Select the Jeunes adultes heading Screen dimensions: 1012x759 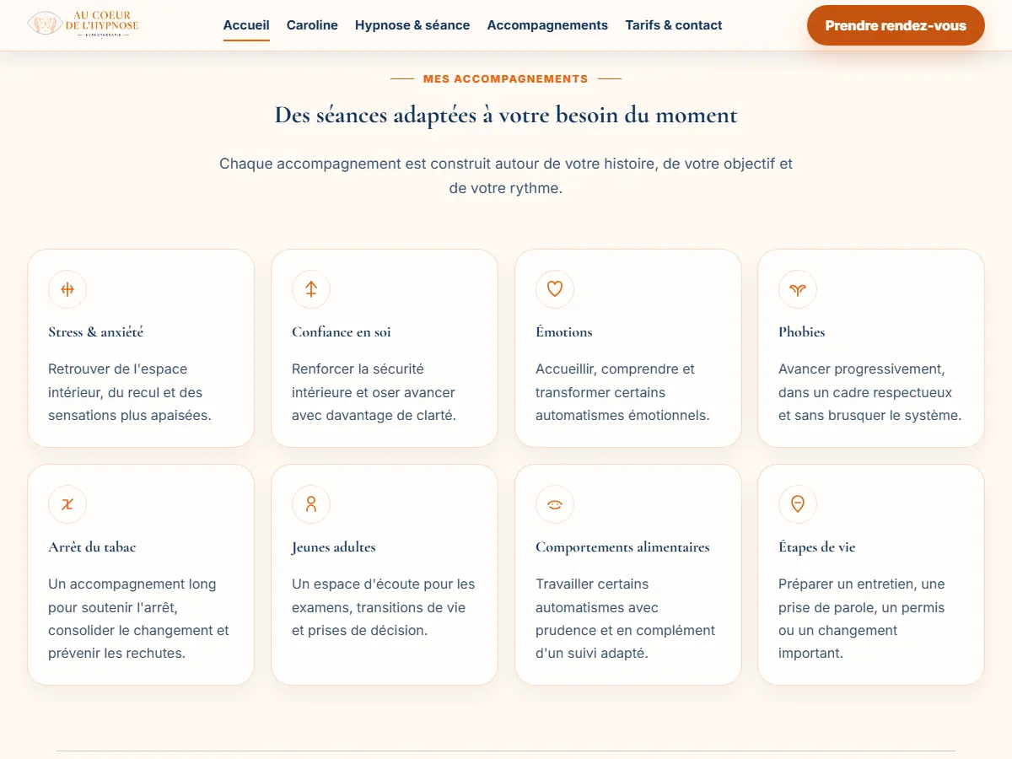click(334, 547)
